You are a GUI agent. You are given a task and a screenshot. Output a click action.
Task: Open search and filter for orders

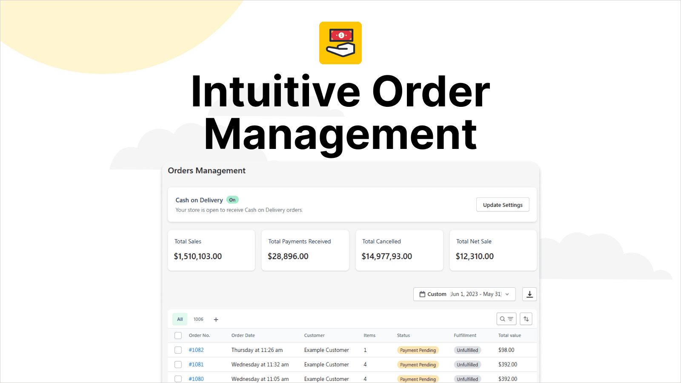tap(506, 319)
